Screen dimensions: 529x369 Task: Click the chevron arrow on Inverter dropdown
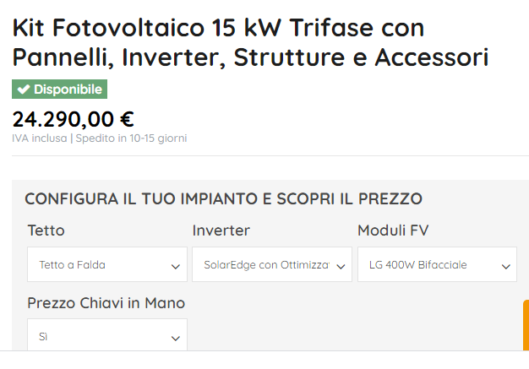[341, 266]
